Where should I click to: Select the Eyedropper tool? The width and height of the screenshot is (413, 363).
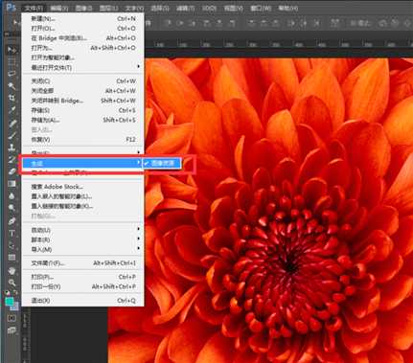tap(11, 110)
